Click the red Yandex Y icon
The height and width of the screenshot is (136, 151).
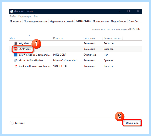point(16,66)
